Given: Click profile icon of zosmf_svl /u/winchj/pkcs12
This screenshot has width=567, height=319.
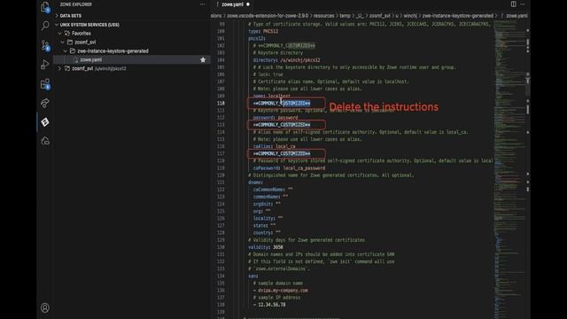Looking at the screenshot, I should [x=67, y=68].
